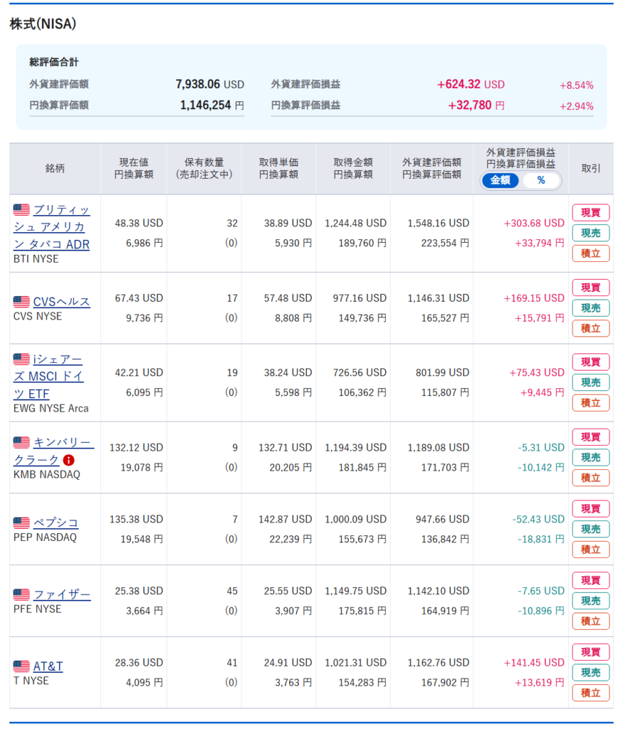Click 積立 button for EWG
Viewport: 623px width, 729px height.
coord(590,403)
